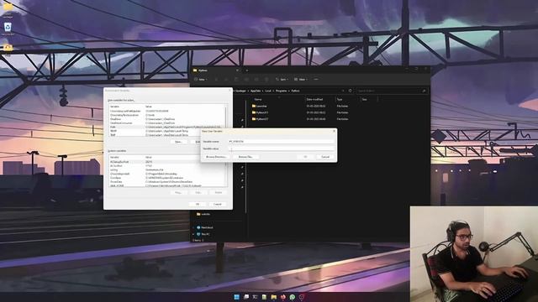This screenshot has width=538, height=302.
Task: Navigate to Programs in the breadcrumb
Action: [281, 91]
